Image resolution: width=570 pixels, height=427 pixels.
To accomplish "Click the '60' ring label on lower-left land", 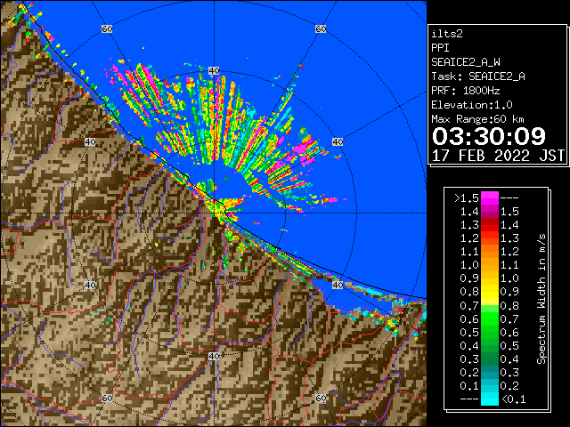I will (107, 398).
